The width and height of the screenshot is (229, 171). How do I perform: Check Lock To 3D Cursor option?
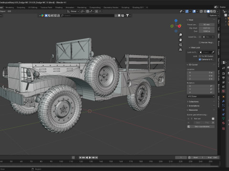pyautogui.click(x=200, y=56)
